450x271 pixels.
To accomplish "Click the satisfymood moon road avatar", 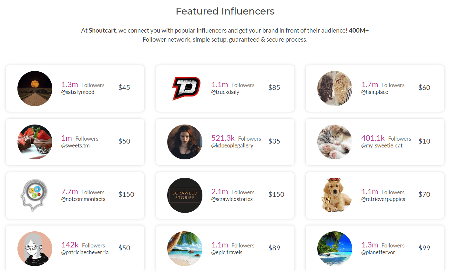I will click(35, 88).
